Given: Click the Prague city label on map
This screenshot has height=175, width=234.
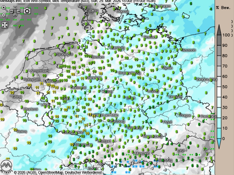Looking at the screenshot, I should 185,115.
